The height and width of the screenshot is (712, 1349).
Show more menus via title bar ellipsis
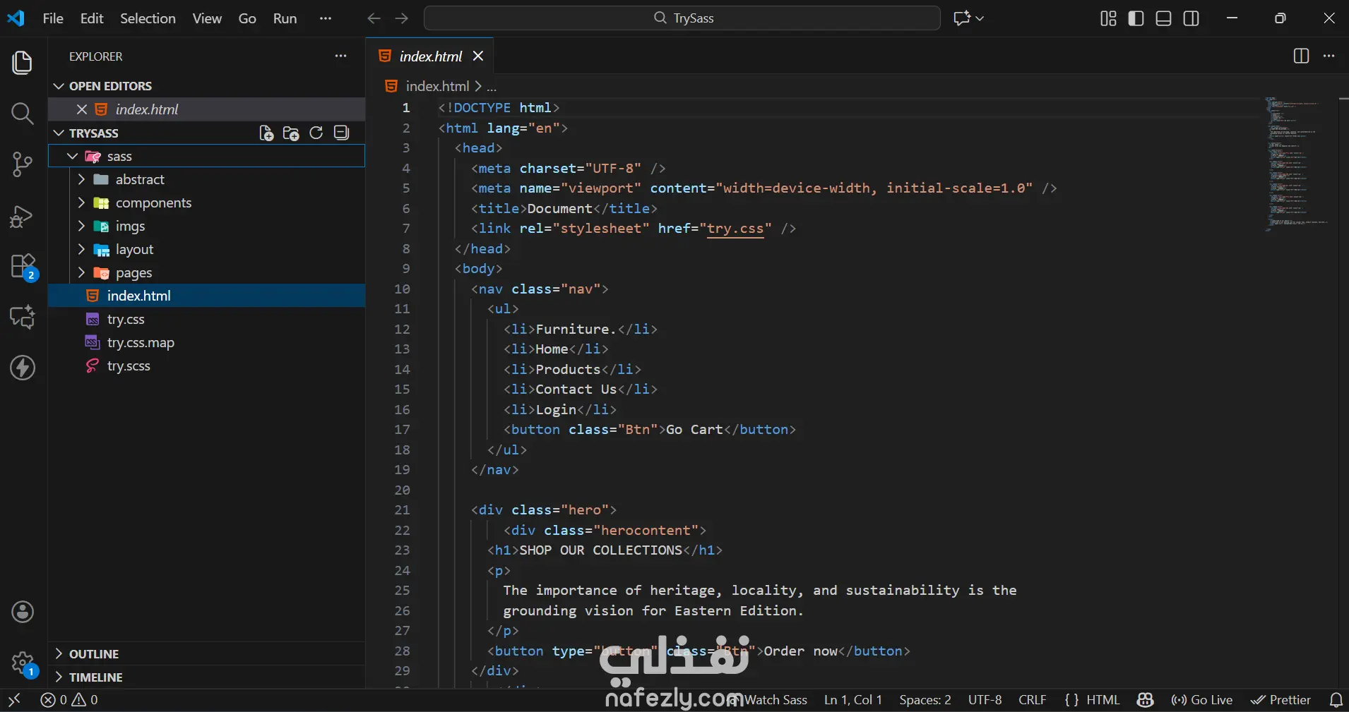pyautogui.click(x=326, y=18)
